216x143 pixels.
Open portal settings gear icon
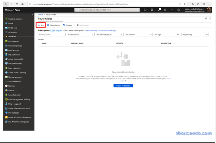[165, 10]
